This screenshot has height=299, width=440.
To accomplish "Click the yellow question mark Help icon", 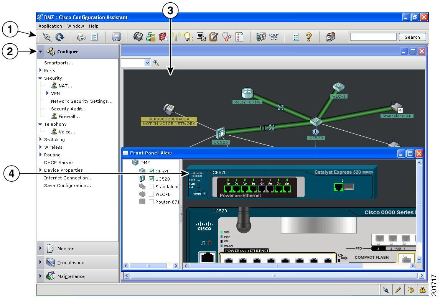I will [309, 37].
